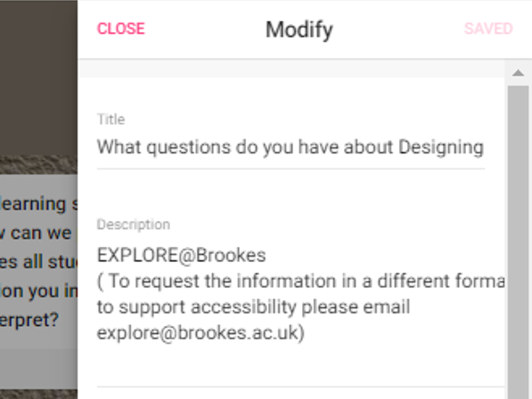Click the grey strip below the Modify header
This screenshot has height=399, width=532.
293,68
